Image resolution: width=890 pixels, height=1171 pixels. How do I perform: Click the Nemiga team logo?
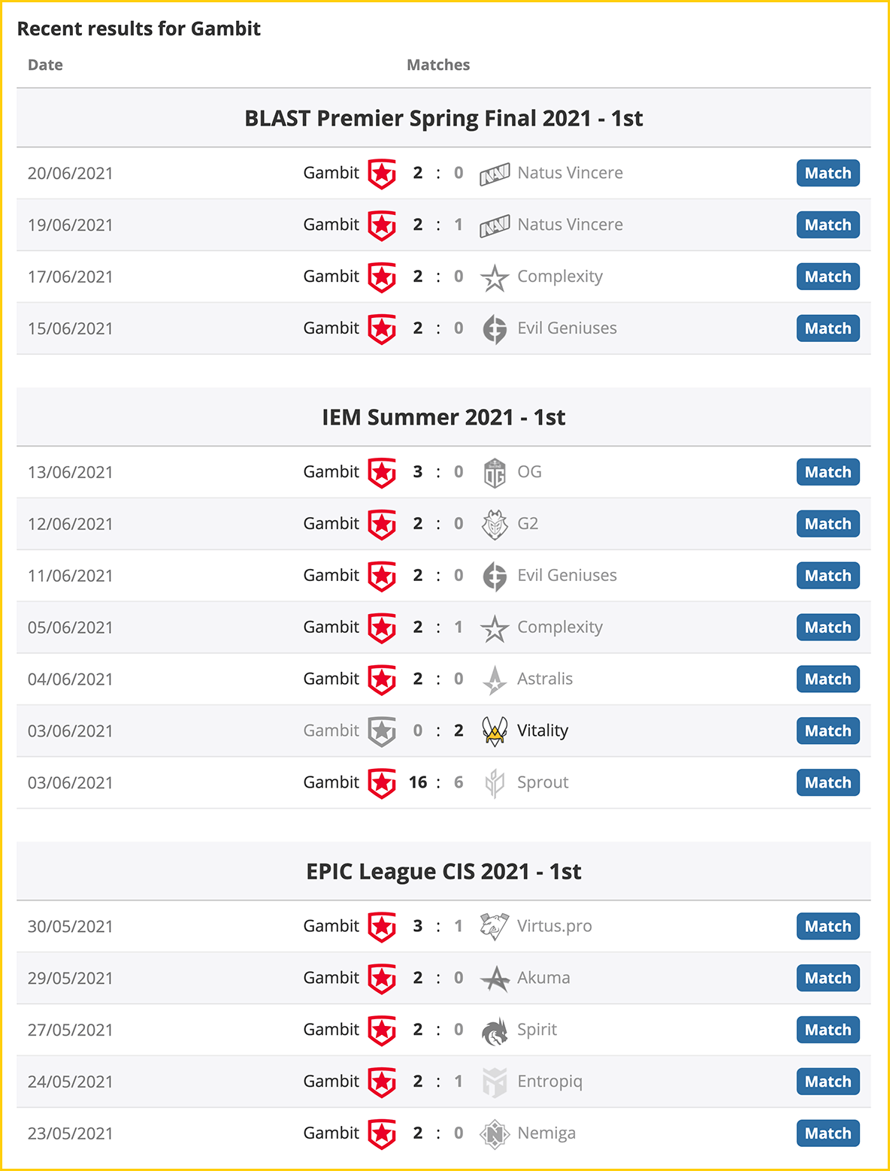(495, 1134)
